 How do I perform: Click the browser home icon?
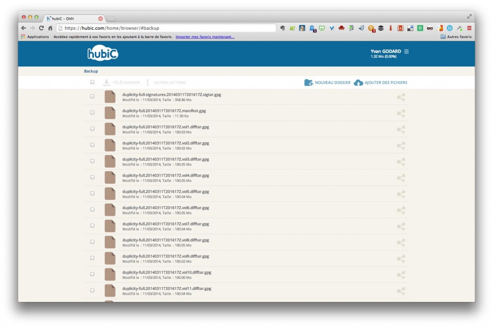[50, 28]
